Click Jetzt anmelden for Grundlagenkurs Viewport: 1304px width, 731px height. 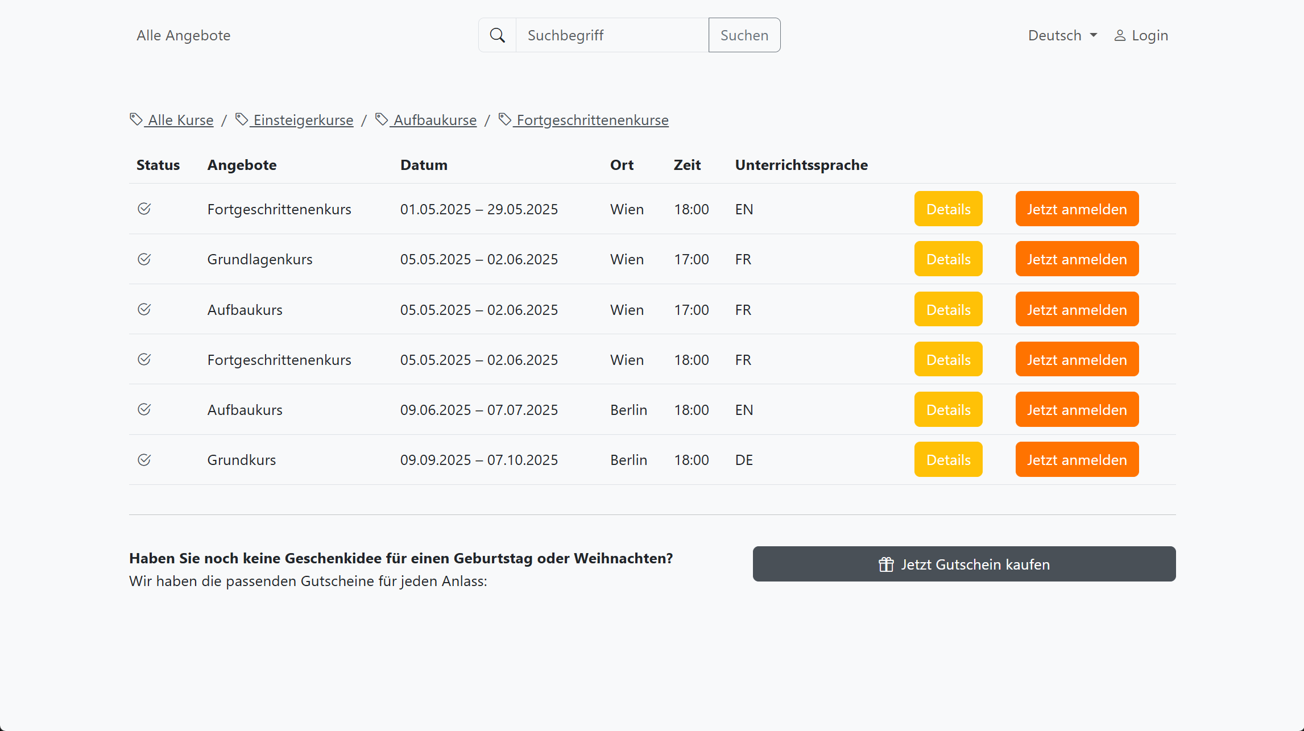[1077, 259]
